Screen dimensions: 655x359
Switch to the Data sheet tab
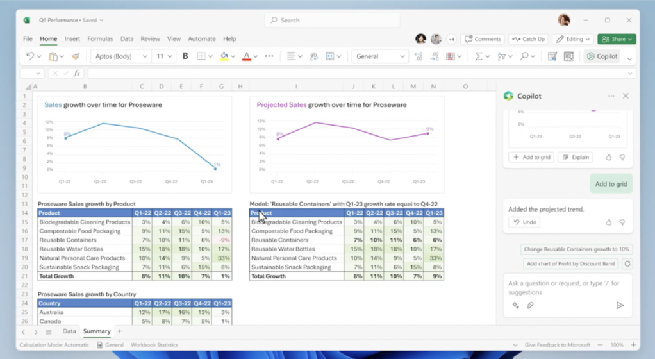(69, 331)
